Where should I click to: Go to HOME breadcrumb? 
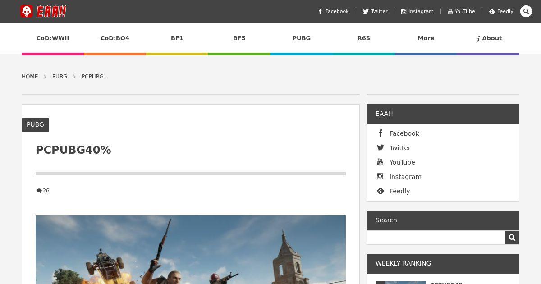pos(30,77)
